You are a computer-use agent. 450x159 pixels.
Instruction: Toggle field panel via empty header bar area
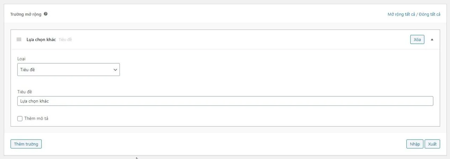pyautogui.click(x=239, y=39)
